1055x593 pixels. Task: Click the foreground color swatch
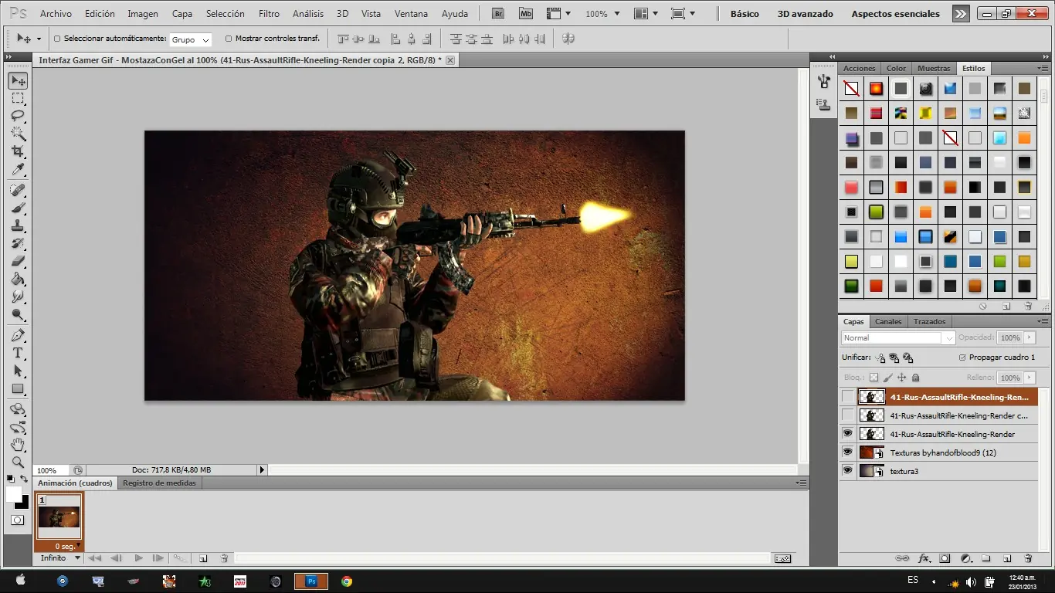coord(14,494)
